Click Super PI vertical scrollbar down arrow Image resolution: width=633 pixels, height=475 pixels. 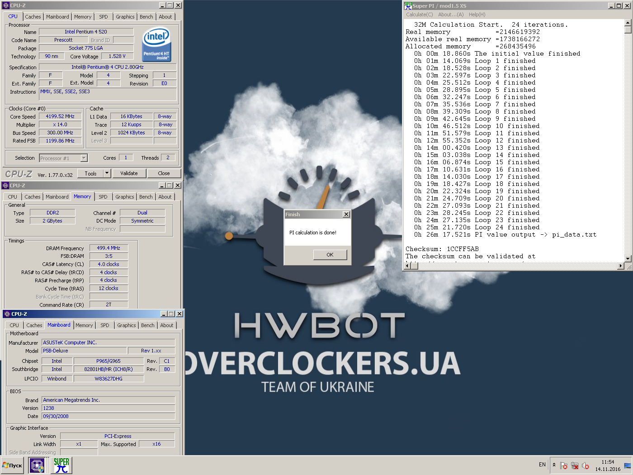pyautogui.click(x=628, y=259)
